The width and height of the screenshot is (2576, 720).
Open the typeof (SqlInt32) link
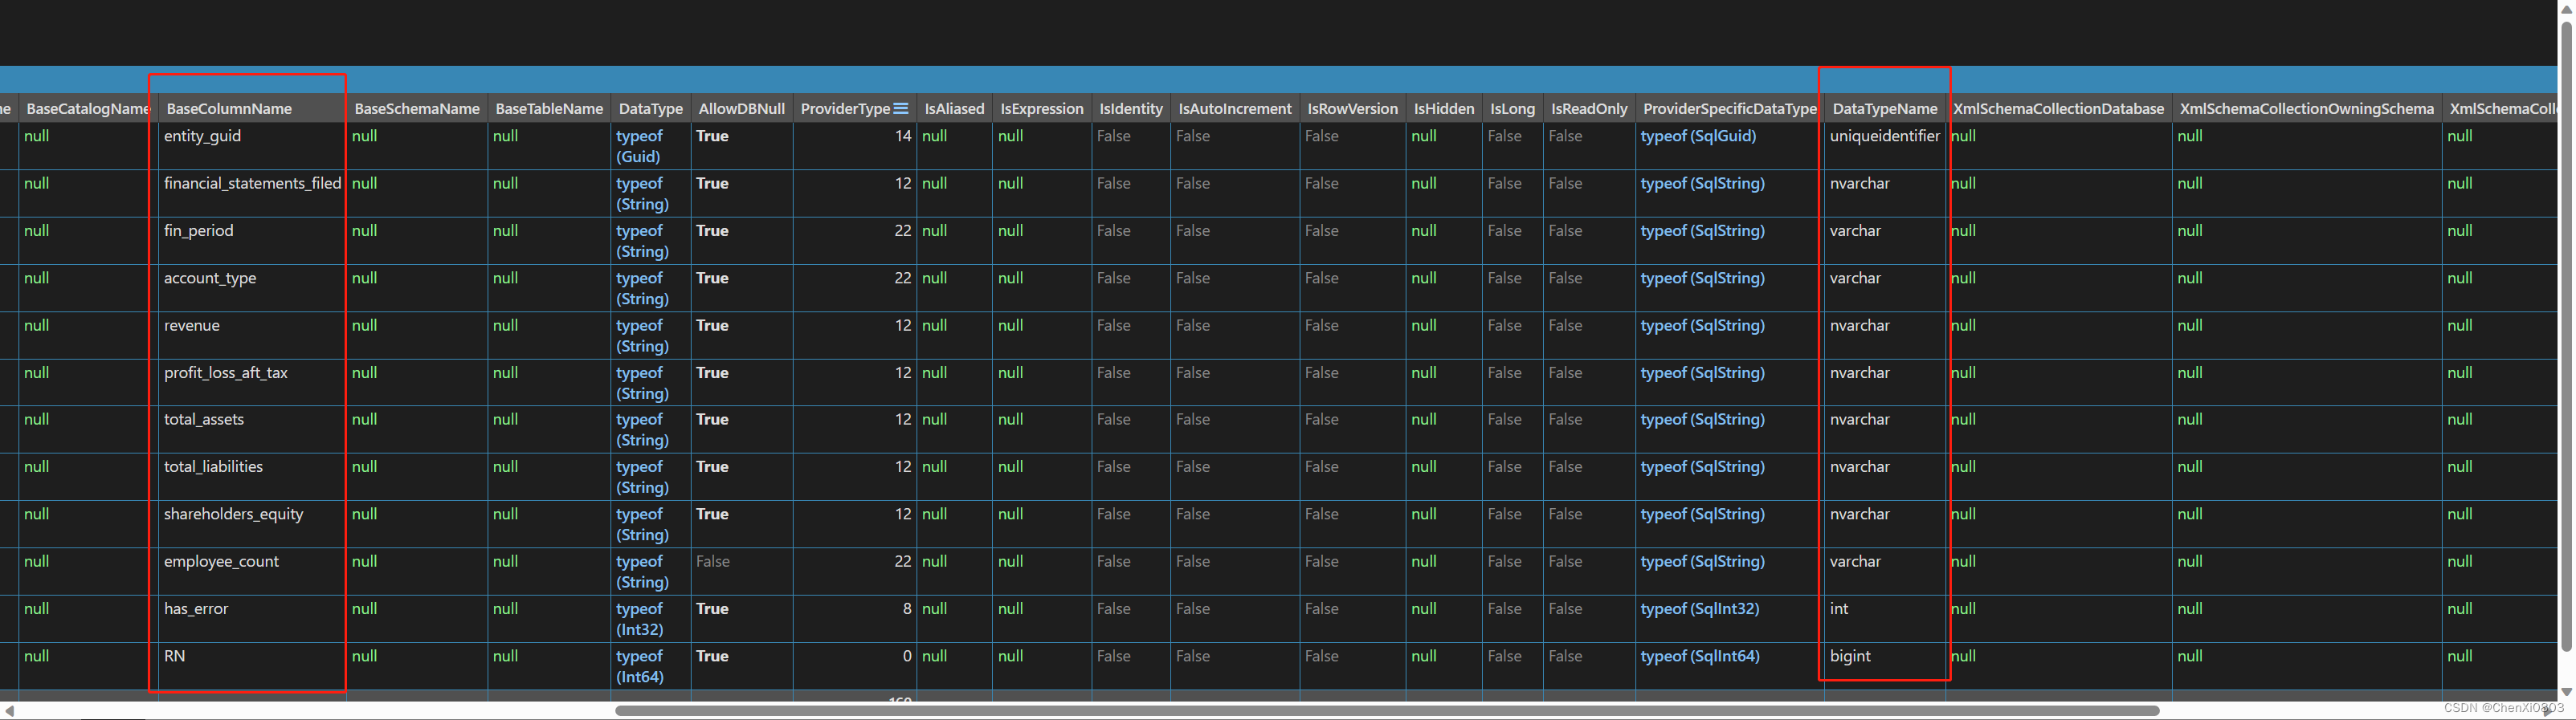[1700, 608]
